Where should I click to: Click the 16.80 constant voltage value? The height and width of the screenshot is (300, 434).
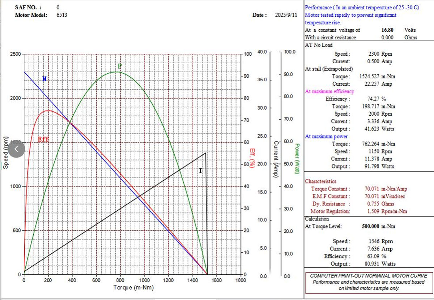pyautogui.click(x=387, y=30)
